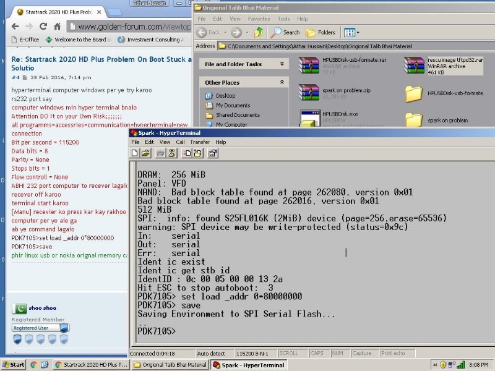
Task: Open the Back button history dropdown in Explorer
Action: tap(225, 33)
